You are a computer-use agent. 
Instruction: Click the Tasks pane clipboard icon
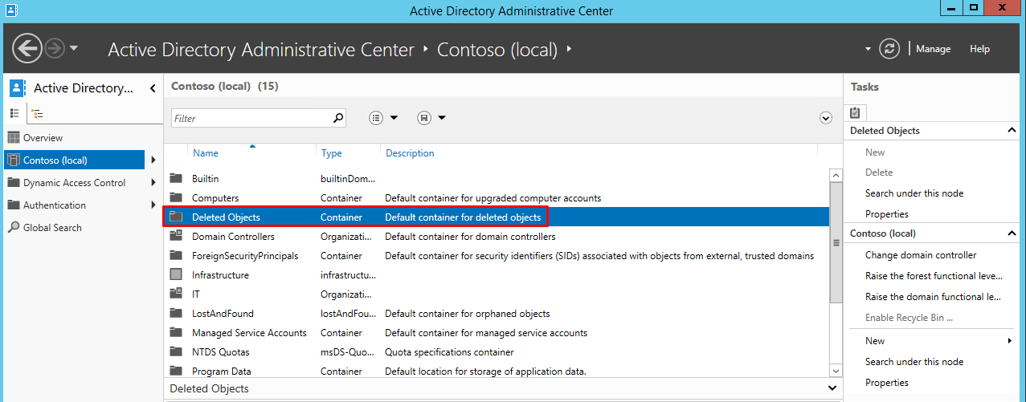(855, 113)
